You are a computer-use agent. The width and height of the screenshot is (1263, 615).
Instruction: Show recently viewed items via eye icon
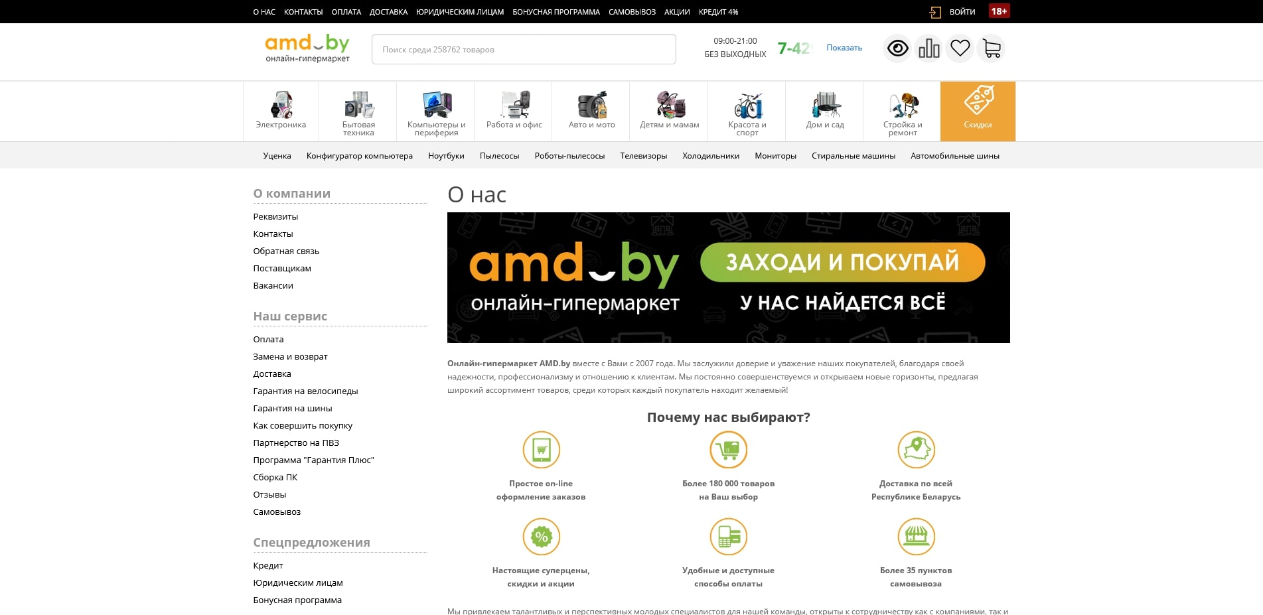tap(897, 48)
